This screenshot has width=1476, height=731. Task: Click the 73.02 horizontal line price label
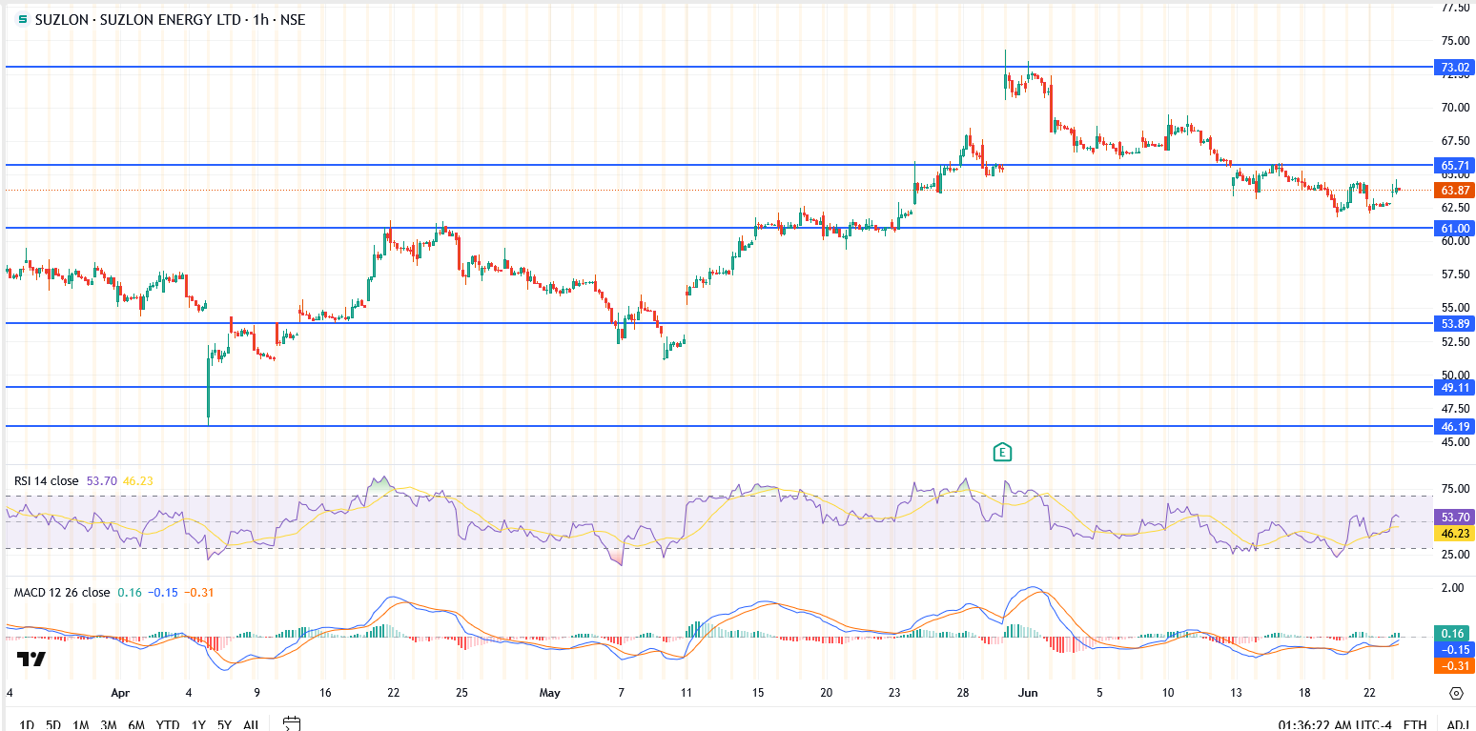coord(1454,67)
